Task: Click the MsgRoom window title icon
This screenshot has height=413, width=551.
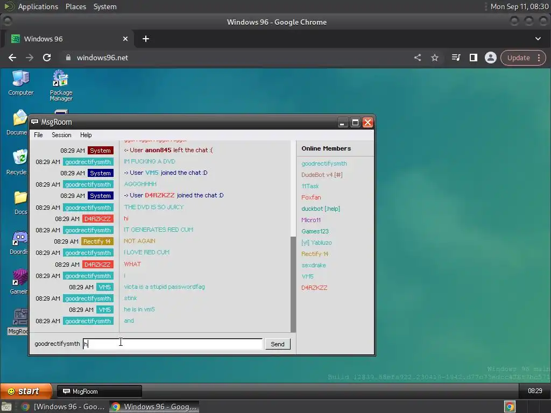Action: pyautogui.click(x=35, y=122)
